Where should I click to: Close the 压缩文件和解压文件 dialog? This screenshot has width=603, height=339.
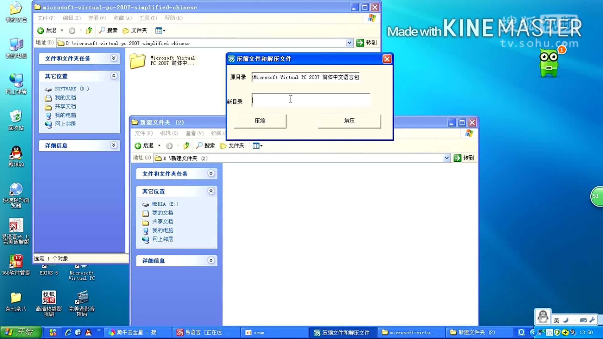click(387, 59)
